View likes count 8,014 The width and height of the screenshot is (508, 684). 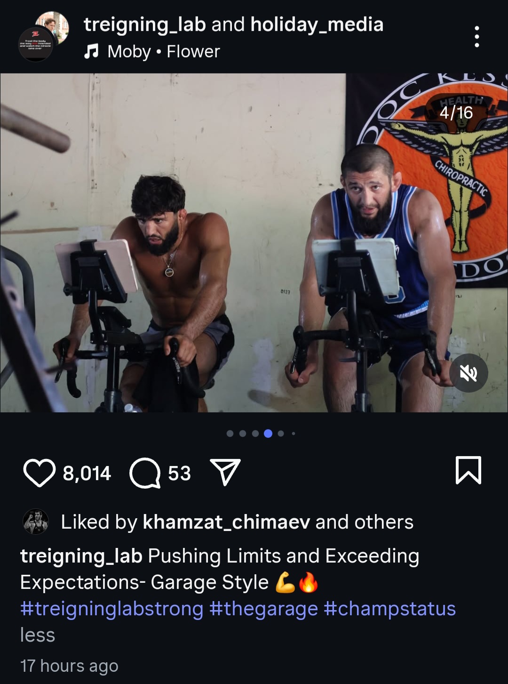[87, 474]
